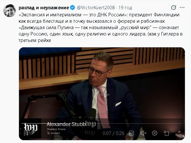Open the «распад и неуважение» profile name

click(x=44, y=8)
